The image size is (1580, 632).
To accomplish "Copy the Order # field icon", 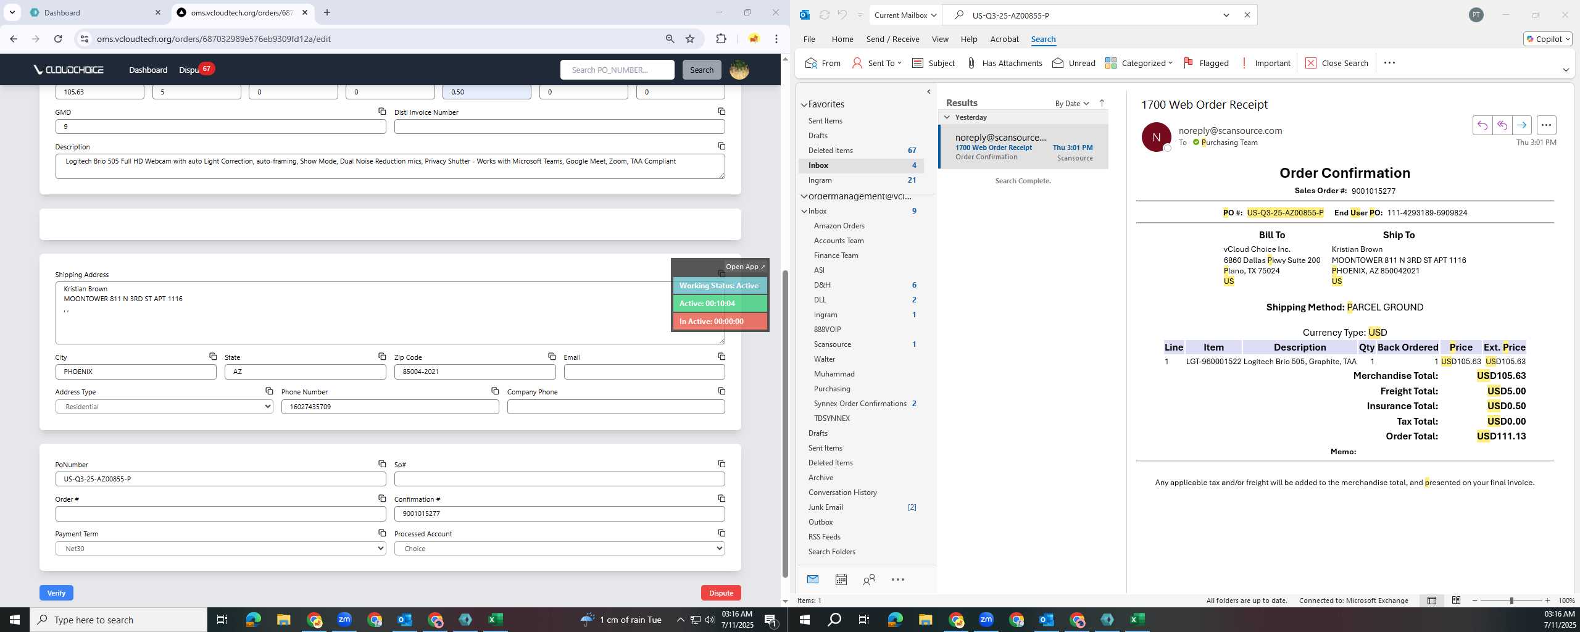I will pyautogui.click(x=382, y=498).
